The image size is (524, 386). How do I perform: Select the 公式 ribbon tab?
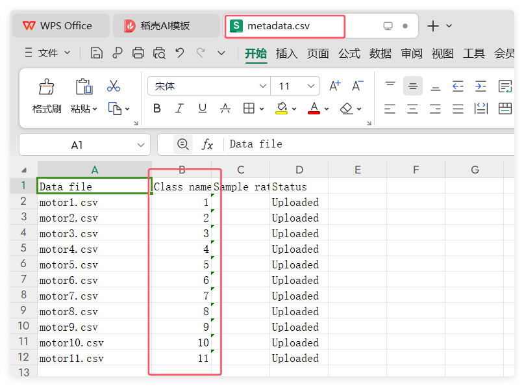349,53
